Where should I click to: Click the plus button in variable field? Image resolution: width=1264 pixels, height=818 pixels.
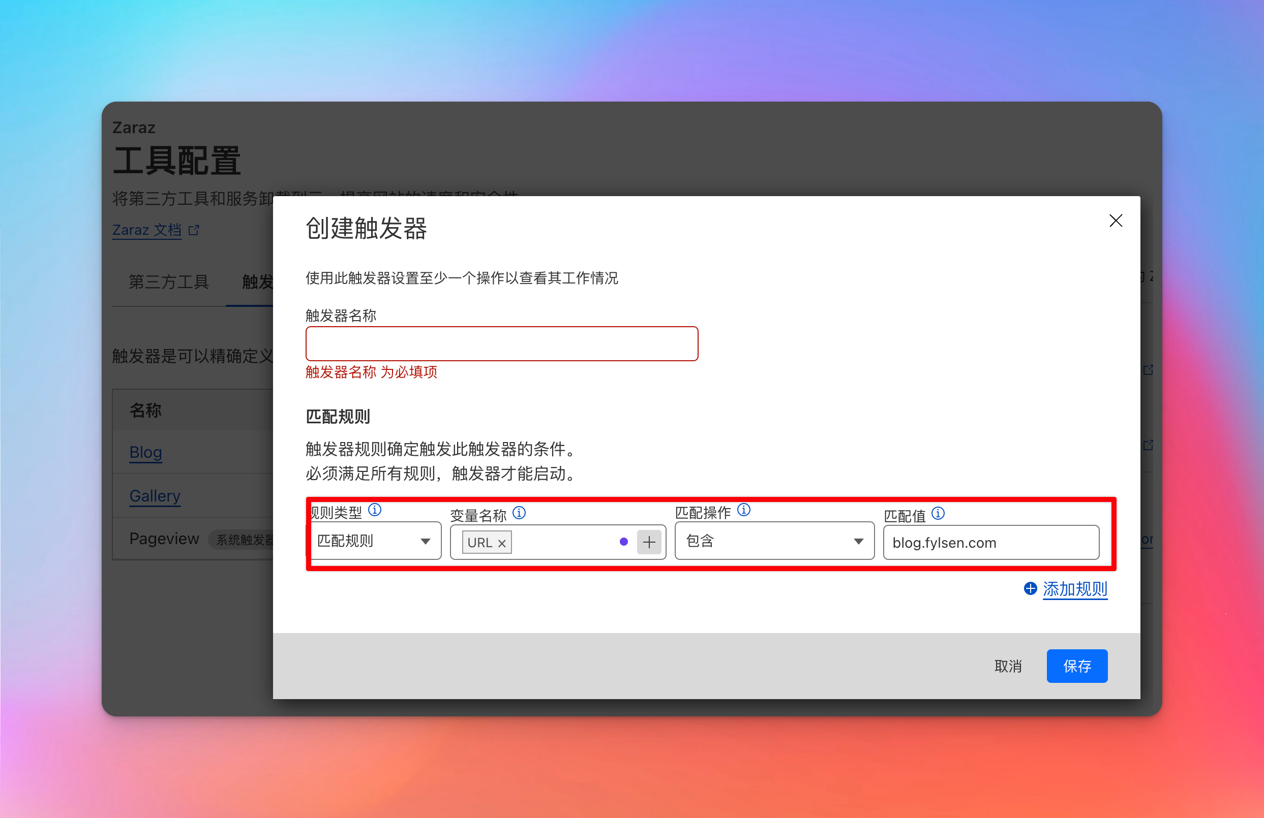(649, 542)
